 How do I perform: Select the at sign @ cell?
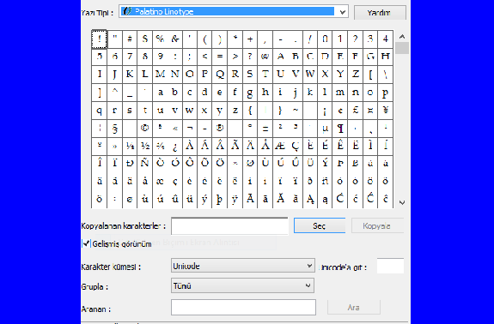coord(265,57)
